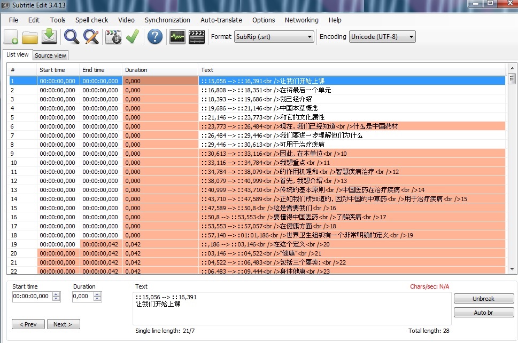
Task: Toggle the video player clapperboard icon
Action: (197, 37)
